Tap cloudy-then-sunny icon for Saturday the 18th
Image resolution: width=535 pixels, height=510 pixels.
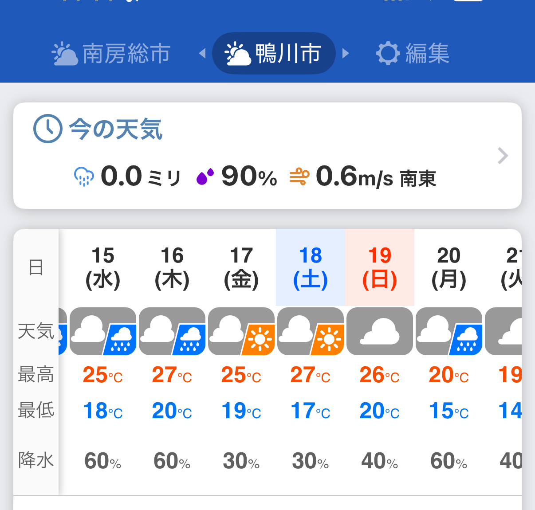point(311,331)
